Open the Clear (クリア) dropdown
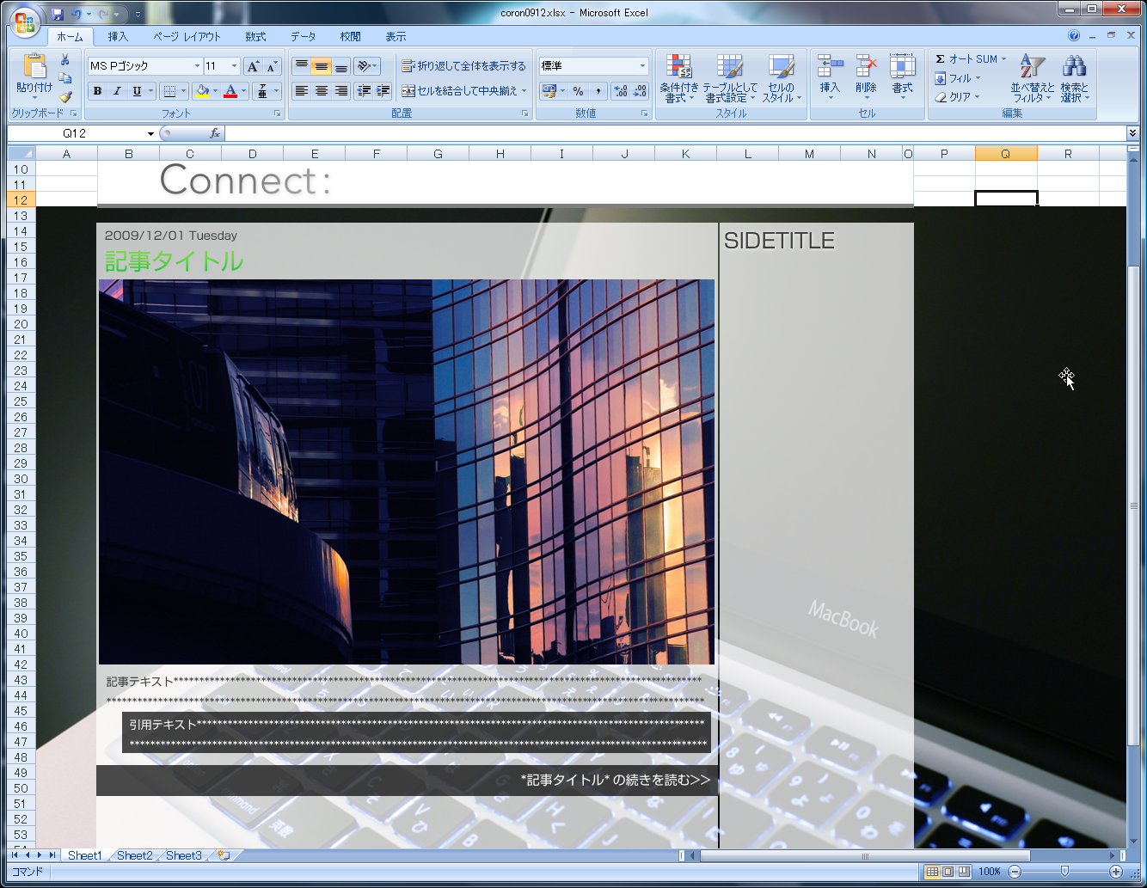The width and height of the screenshot is (1147, 888). [x=958, y=97]
